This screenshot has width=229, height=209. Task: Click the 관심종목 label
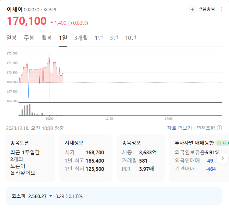pyautogui.click(x=206, y=9)
